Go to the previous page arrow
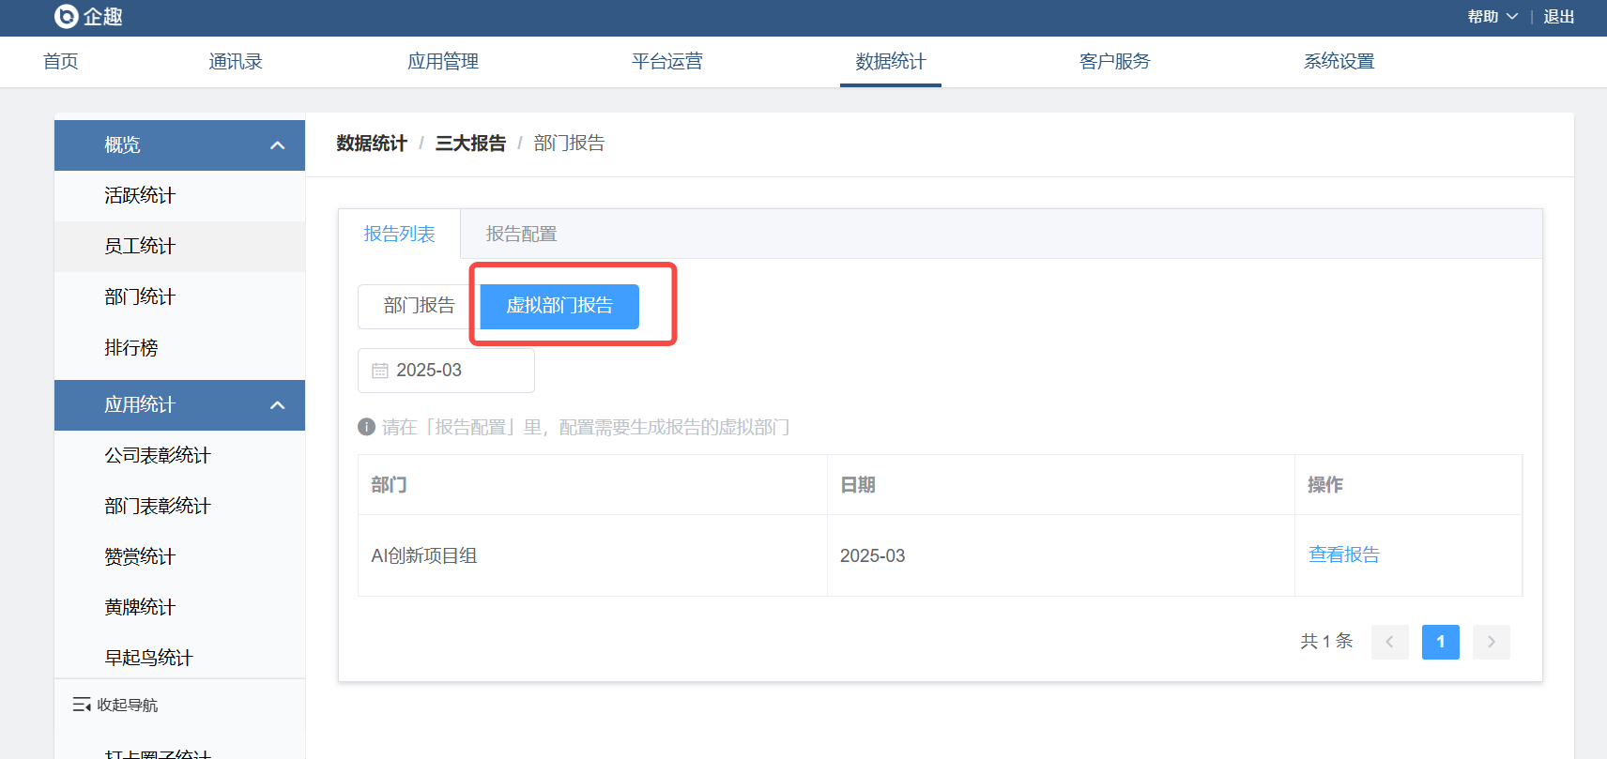1607x759 pixels. 1389,642
